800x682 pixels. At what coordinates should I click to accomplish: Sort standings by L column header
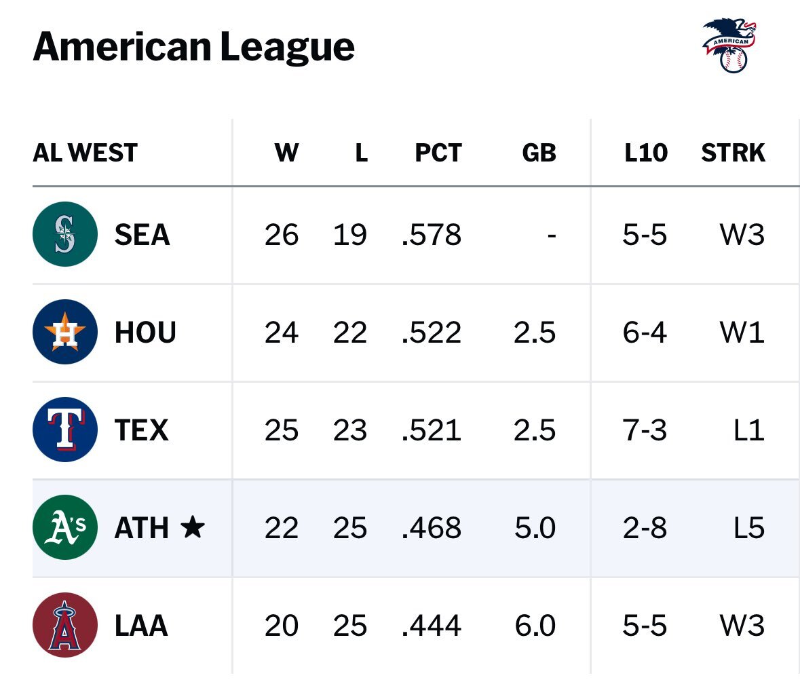(x=361, y=153)
